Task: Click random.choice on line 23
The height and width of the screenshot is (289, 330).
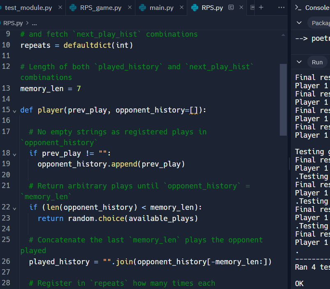Action: pyautogui.click(x=96, y=219)
